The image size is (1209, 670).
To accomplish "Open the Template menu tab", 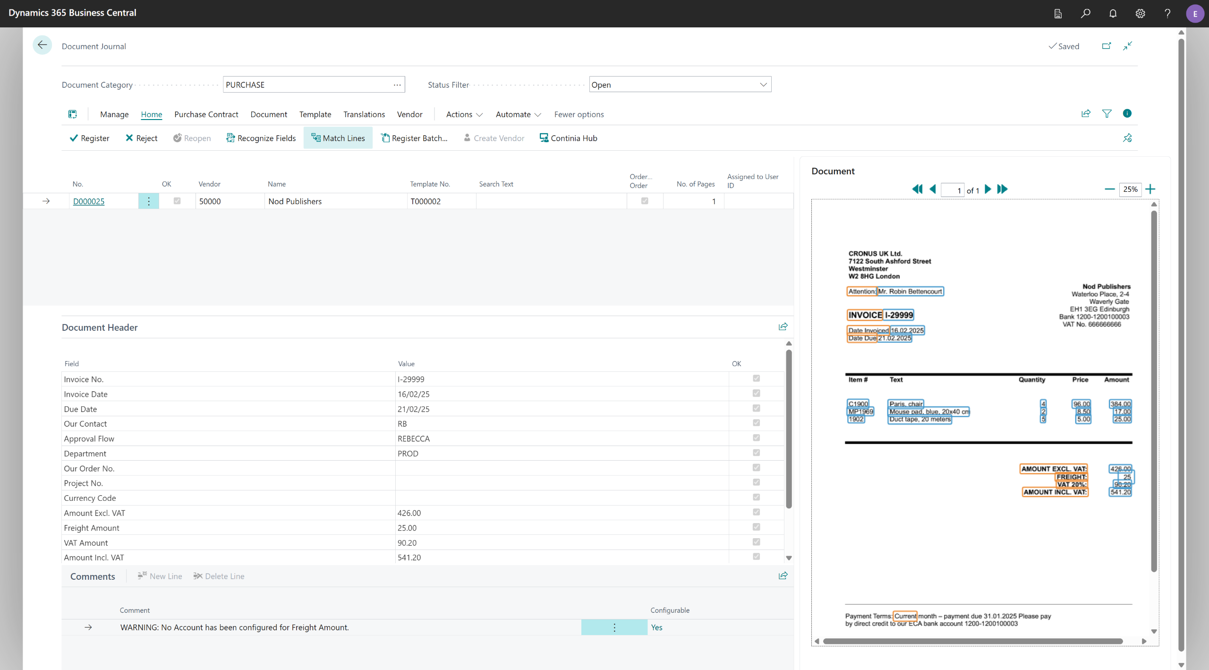I will [x=315, y=114].
